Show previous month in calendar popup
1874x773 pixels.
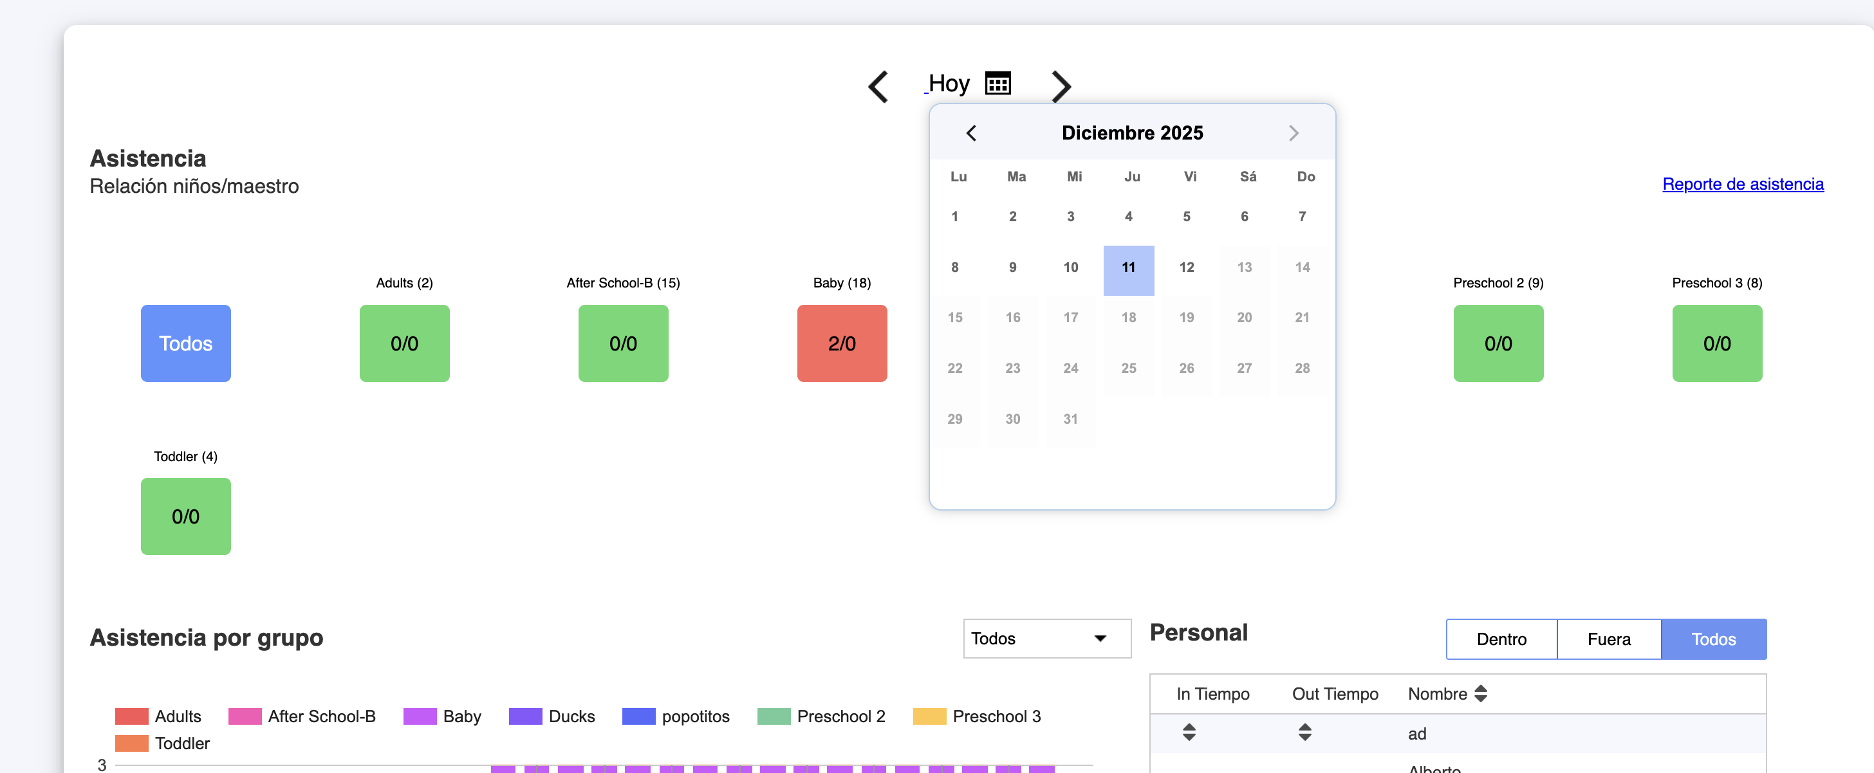971,133
